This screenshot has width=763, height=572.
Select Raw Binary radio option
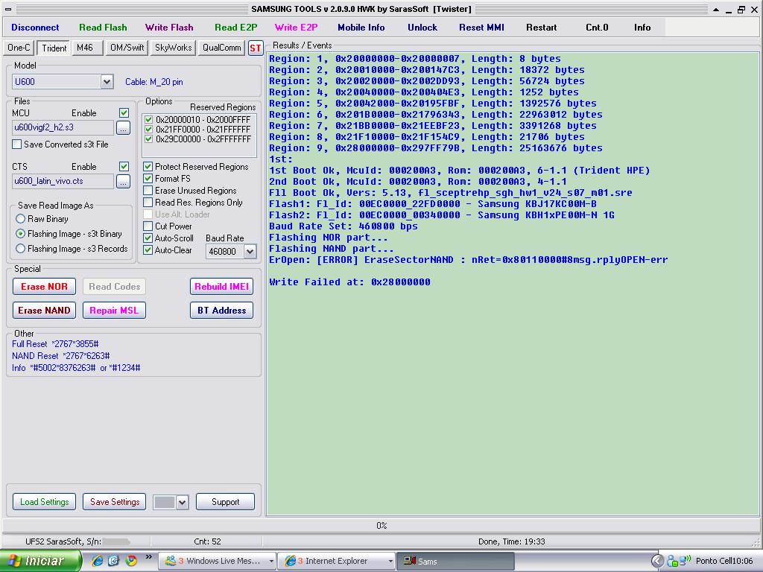[20, 219]
